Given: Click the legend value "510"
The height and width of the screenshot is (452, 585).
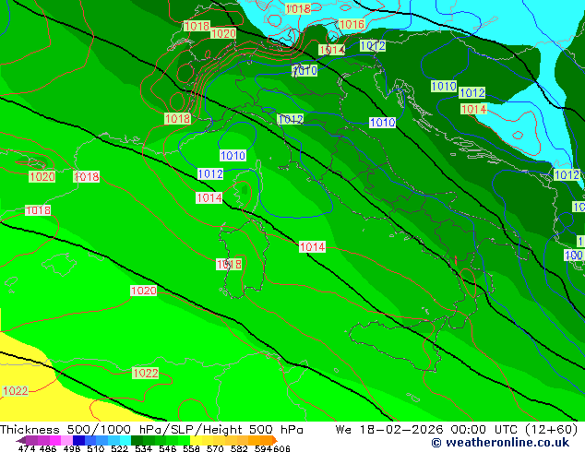Looking at the screenshot, I should [96, 448].
